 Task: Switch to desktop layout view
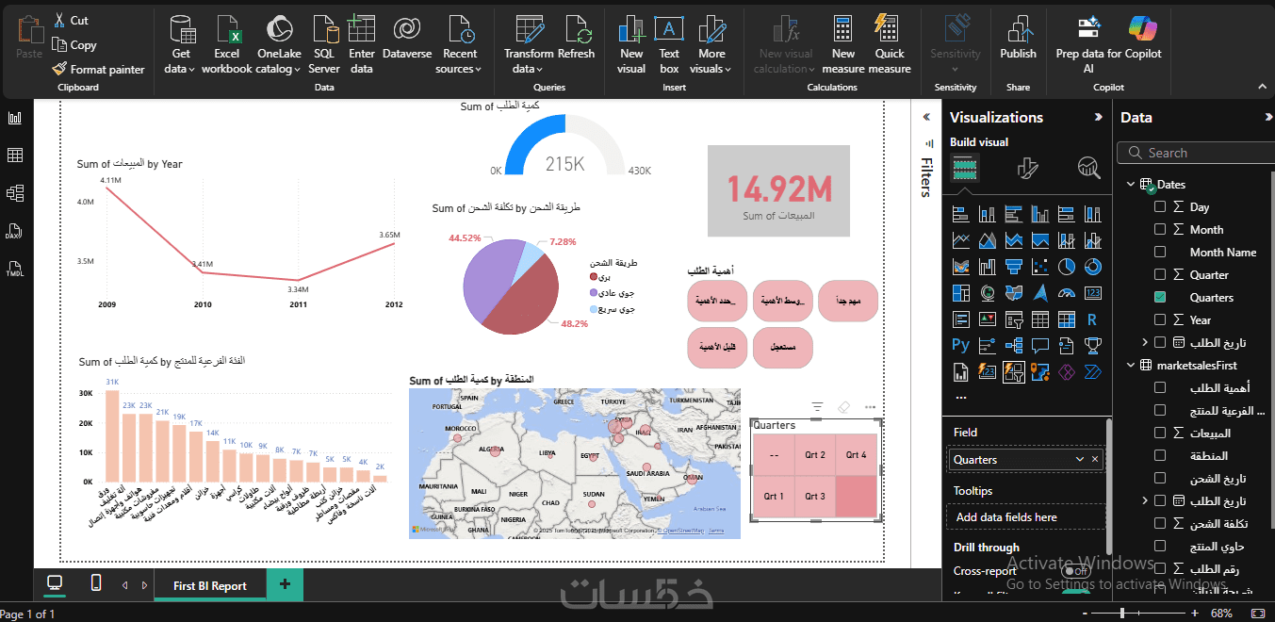pyautogui.click(x=56, y=583)
